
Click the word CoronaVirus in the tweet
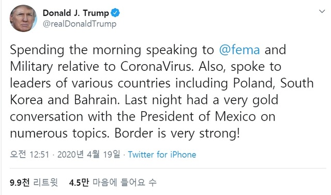157,67
